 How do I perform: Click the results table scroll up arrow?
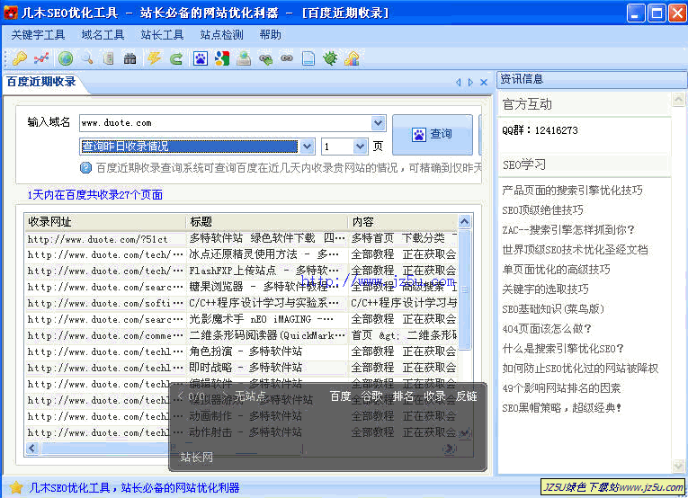click(x=464, y=222)
